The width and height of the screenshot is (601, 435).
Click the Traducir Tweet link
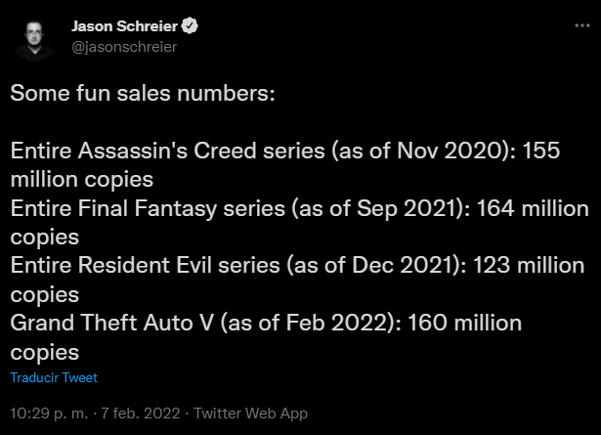pyautogui.click(x=54, y=377)
